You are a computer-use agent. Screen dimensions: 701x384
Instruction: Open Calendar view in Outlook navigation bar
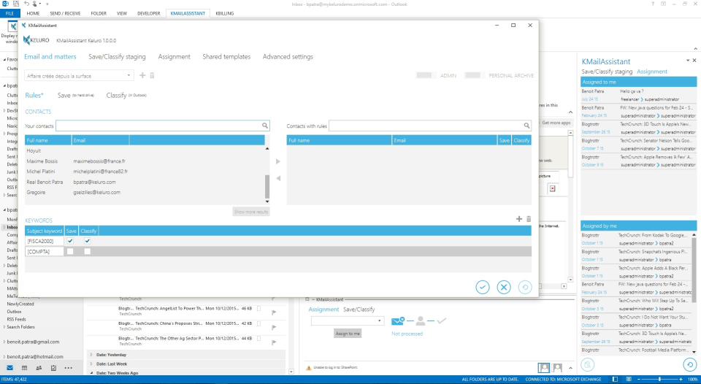[25, 368]
